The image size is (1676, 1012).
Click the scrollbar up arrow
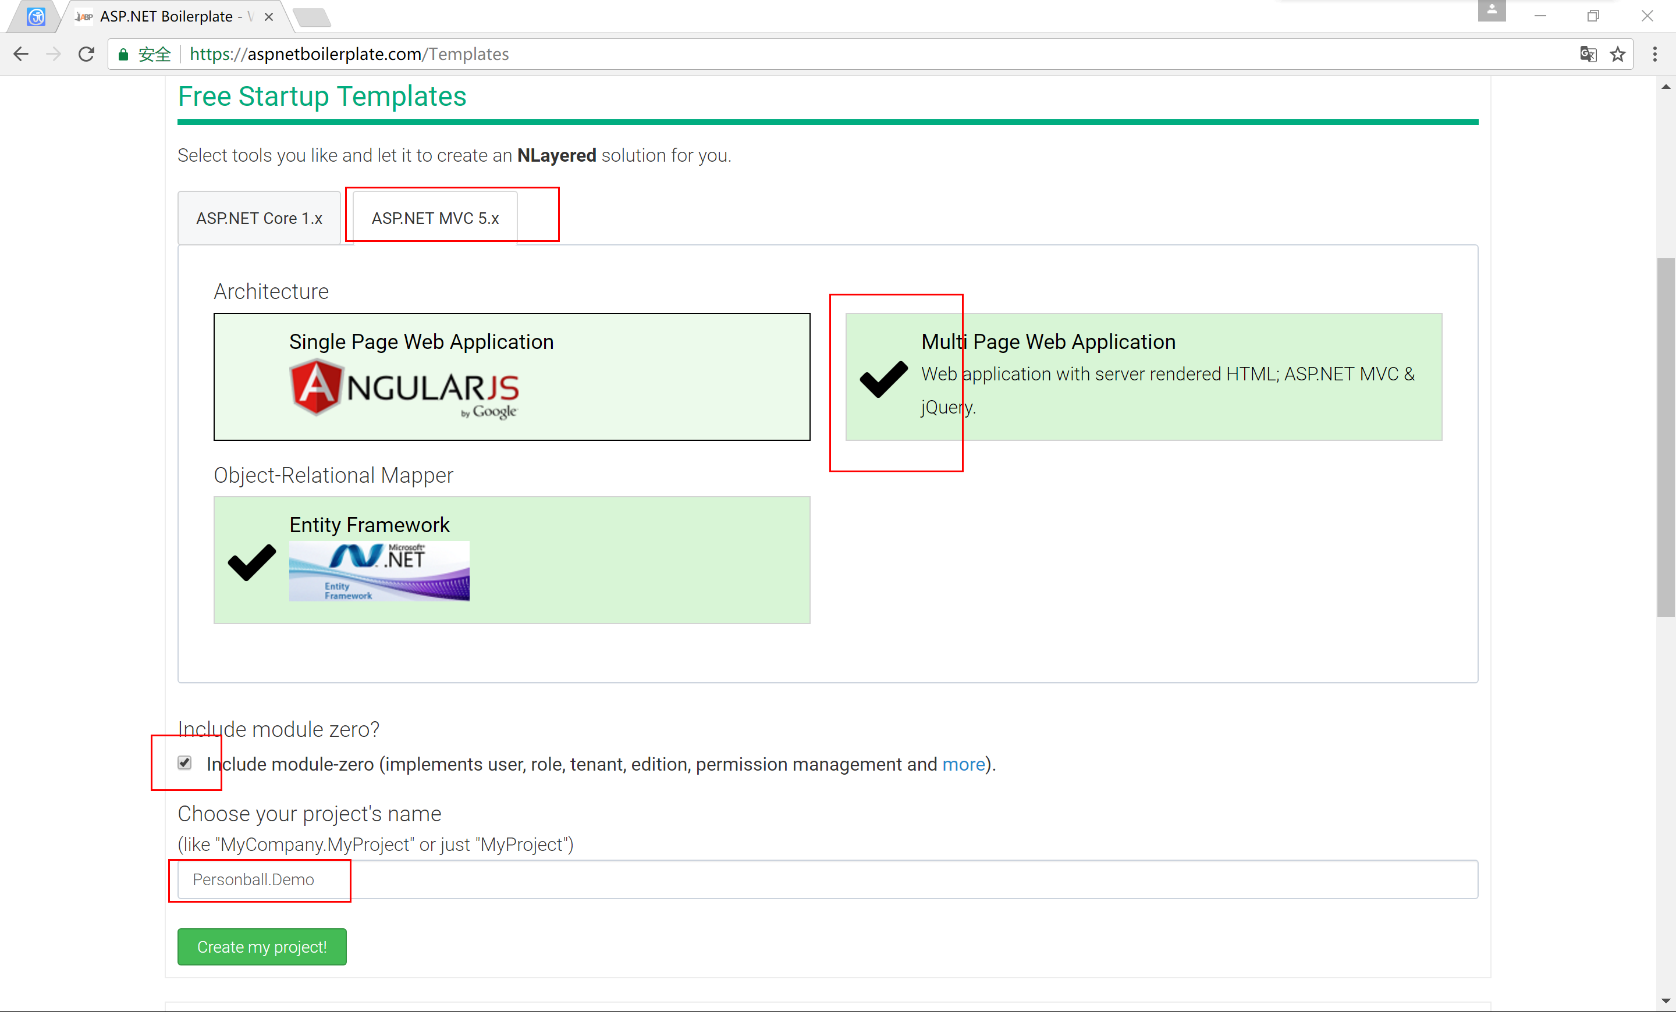(x=1666, y=86)
